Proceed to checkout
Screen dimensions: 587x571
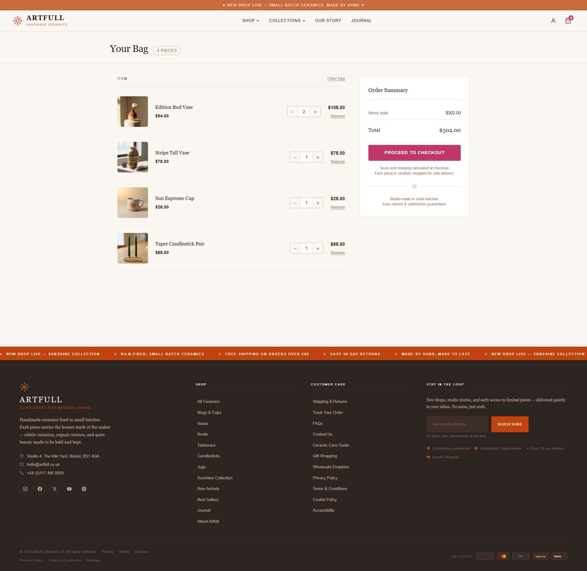click(x=414, y=153)
